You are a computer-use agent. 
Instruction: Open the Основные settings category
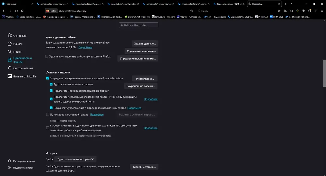point(17,36)
